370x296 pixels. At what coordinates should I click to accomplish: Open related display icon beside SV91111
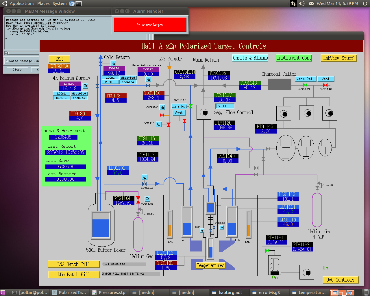pyautogui.click(x=159, y=124)
